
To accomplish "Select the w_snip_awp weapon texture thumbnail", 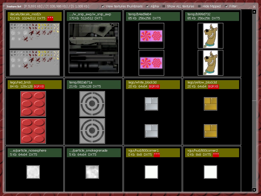I will pyautogui.click(x=94, y=48).
